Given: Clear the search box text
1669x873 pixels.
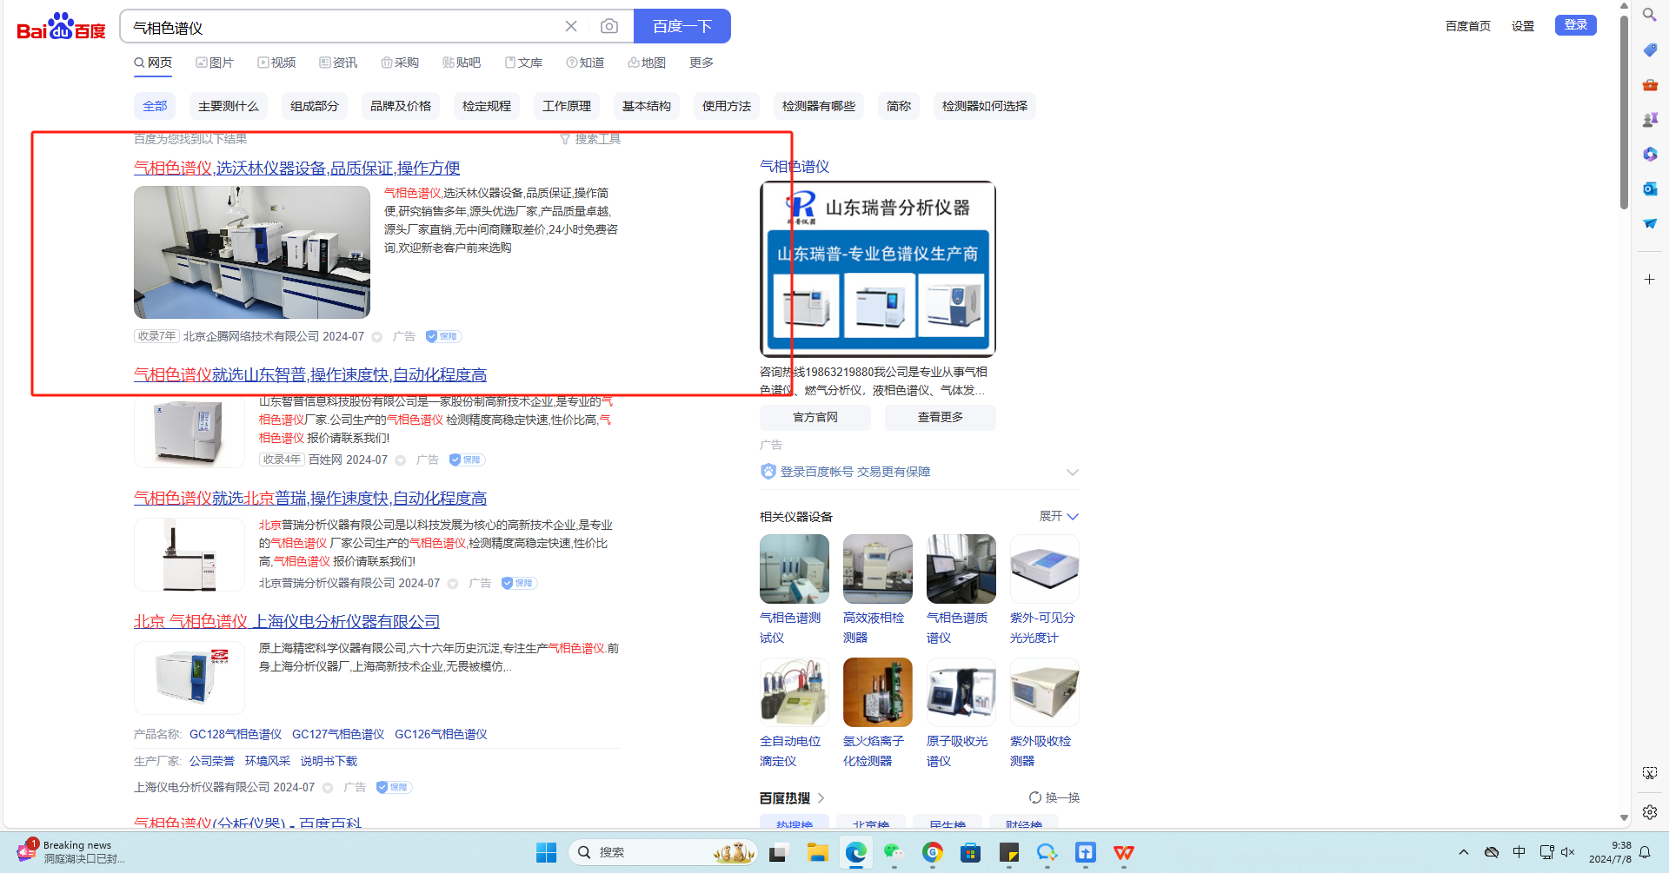Looking at the screenshot, I should click(x=571, y=26).
